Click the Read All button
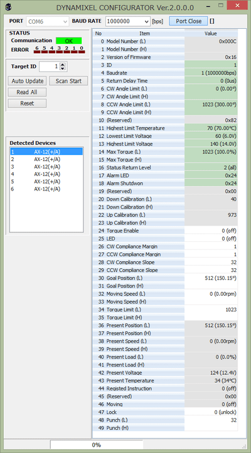The height and width of the screenshot is (453, 251). 27,92
